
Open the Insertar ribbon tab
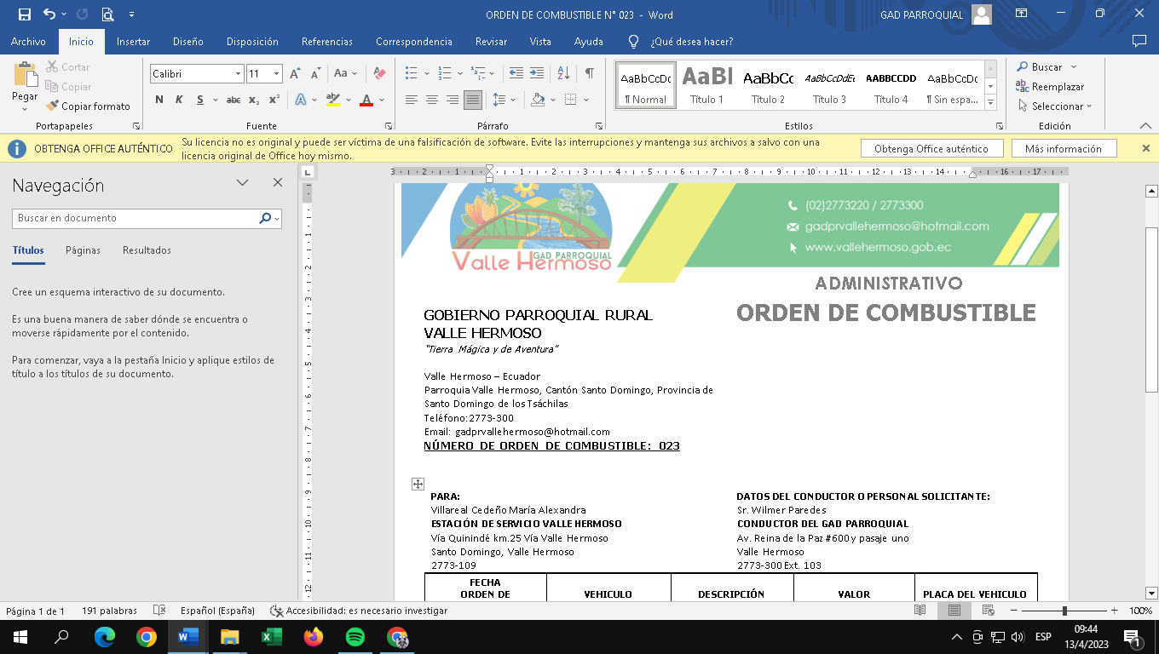[x=133, y=42]
